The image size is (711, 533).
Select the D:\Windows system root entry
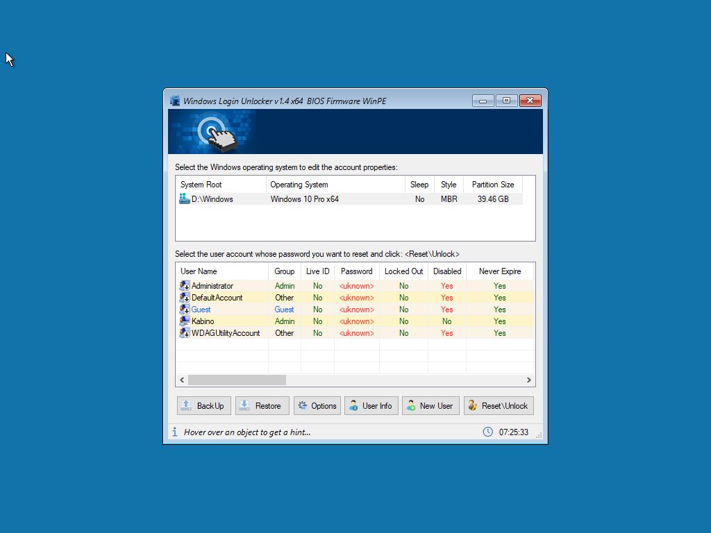[x=212, y=199]
